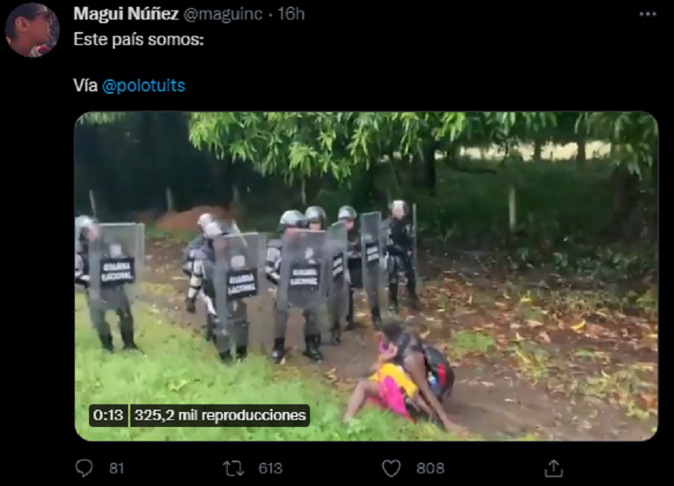Open the three-dot more options menu
This screenshot has height=486, width=674.
click(x=647, y=14)
